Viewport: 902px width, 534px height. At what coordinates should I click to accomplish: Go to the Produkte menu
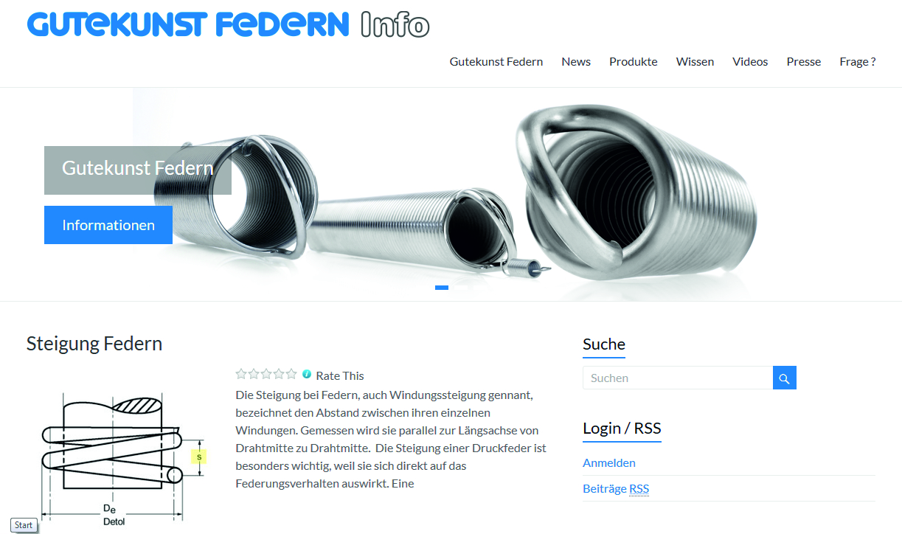click(x=634, y=62)
